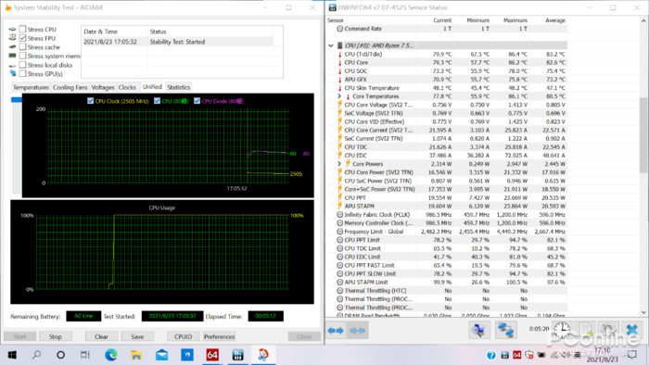Click the HWiNFO magnifier sensor search icon
Viewport: 649px width, 365px height.
[x=479, y=331]
